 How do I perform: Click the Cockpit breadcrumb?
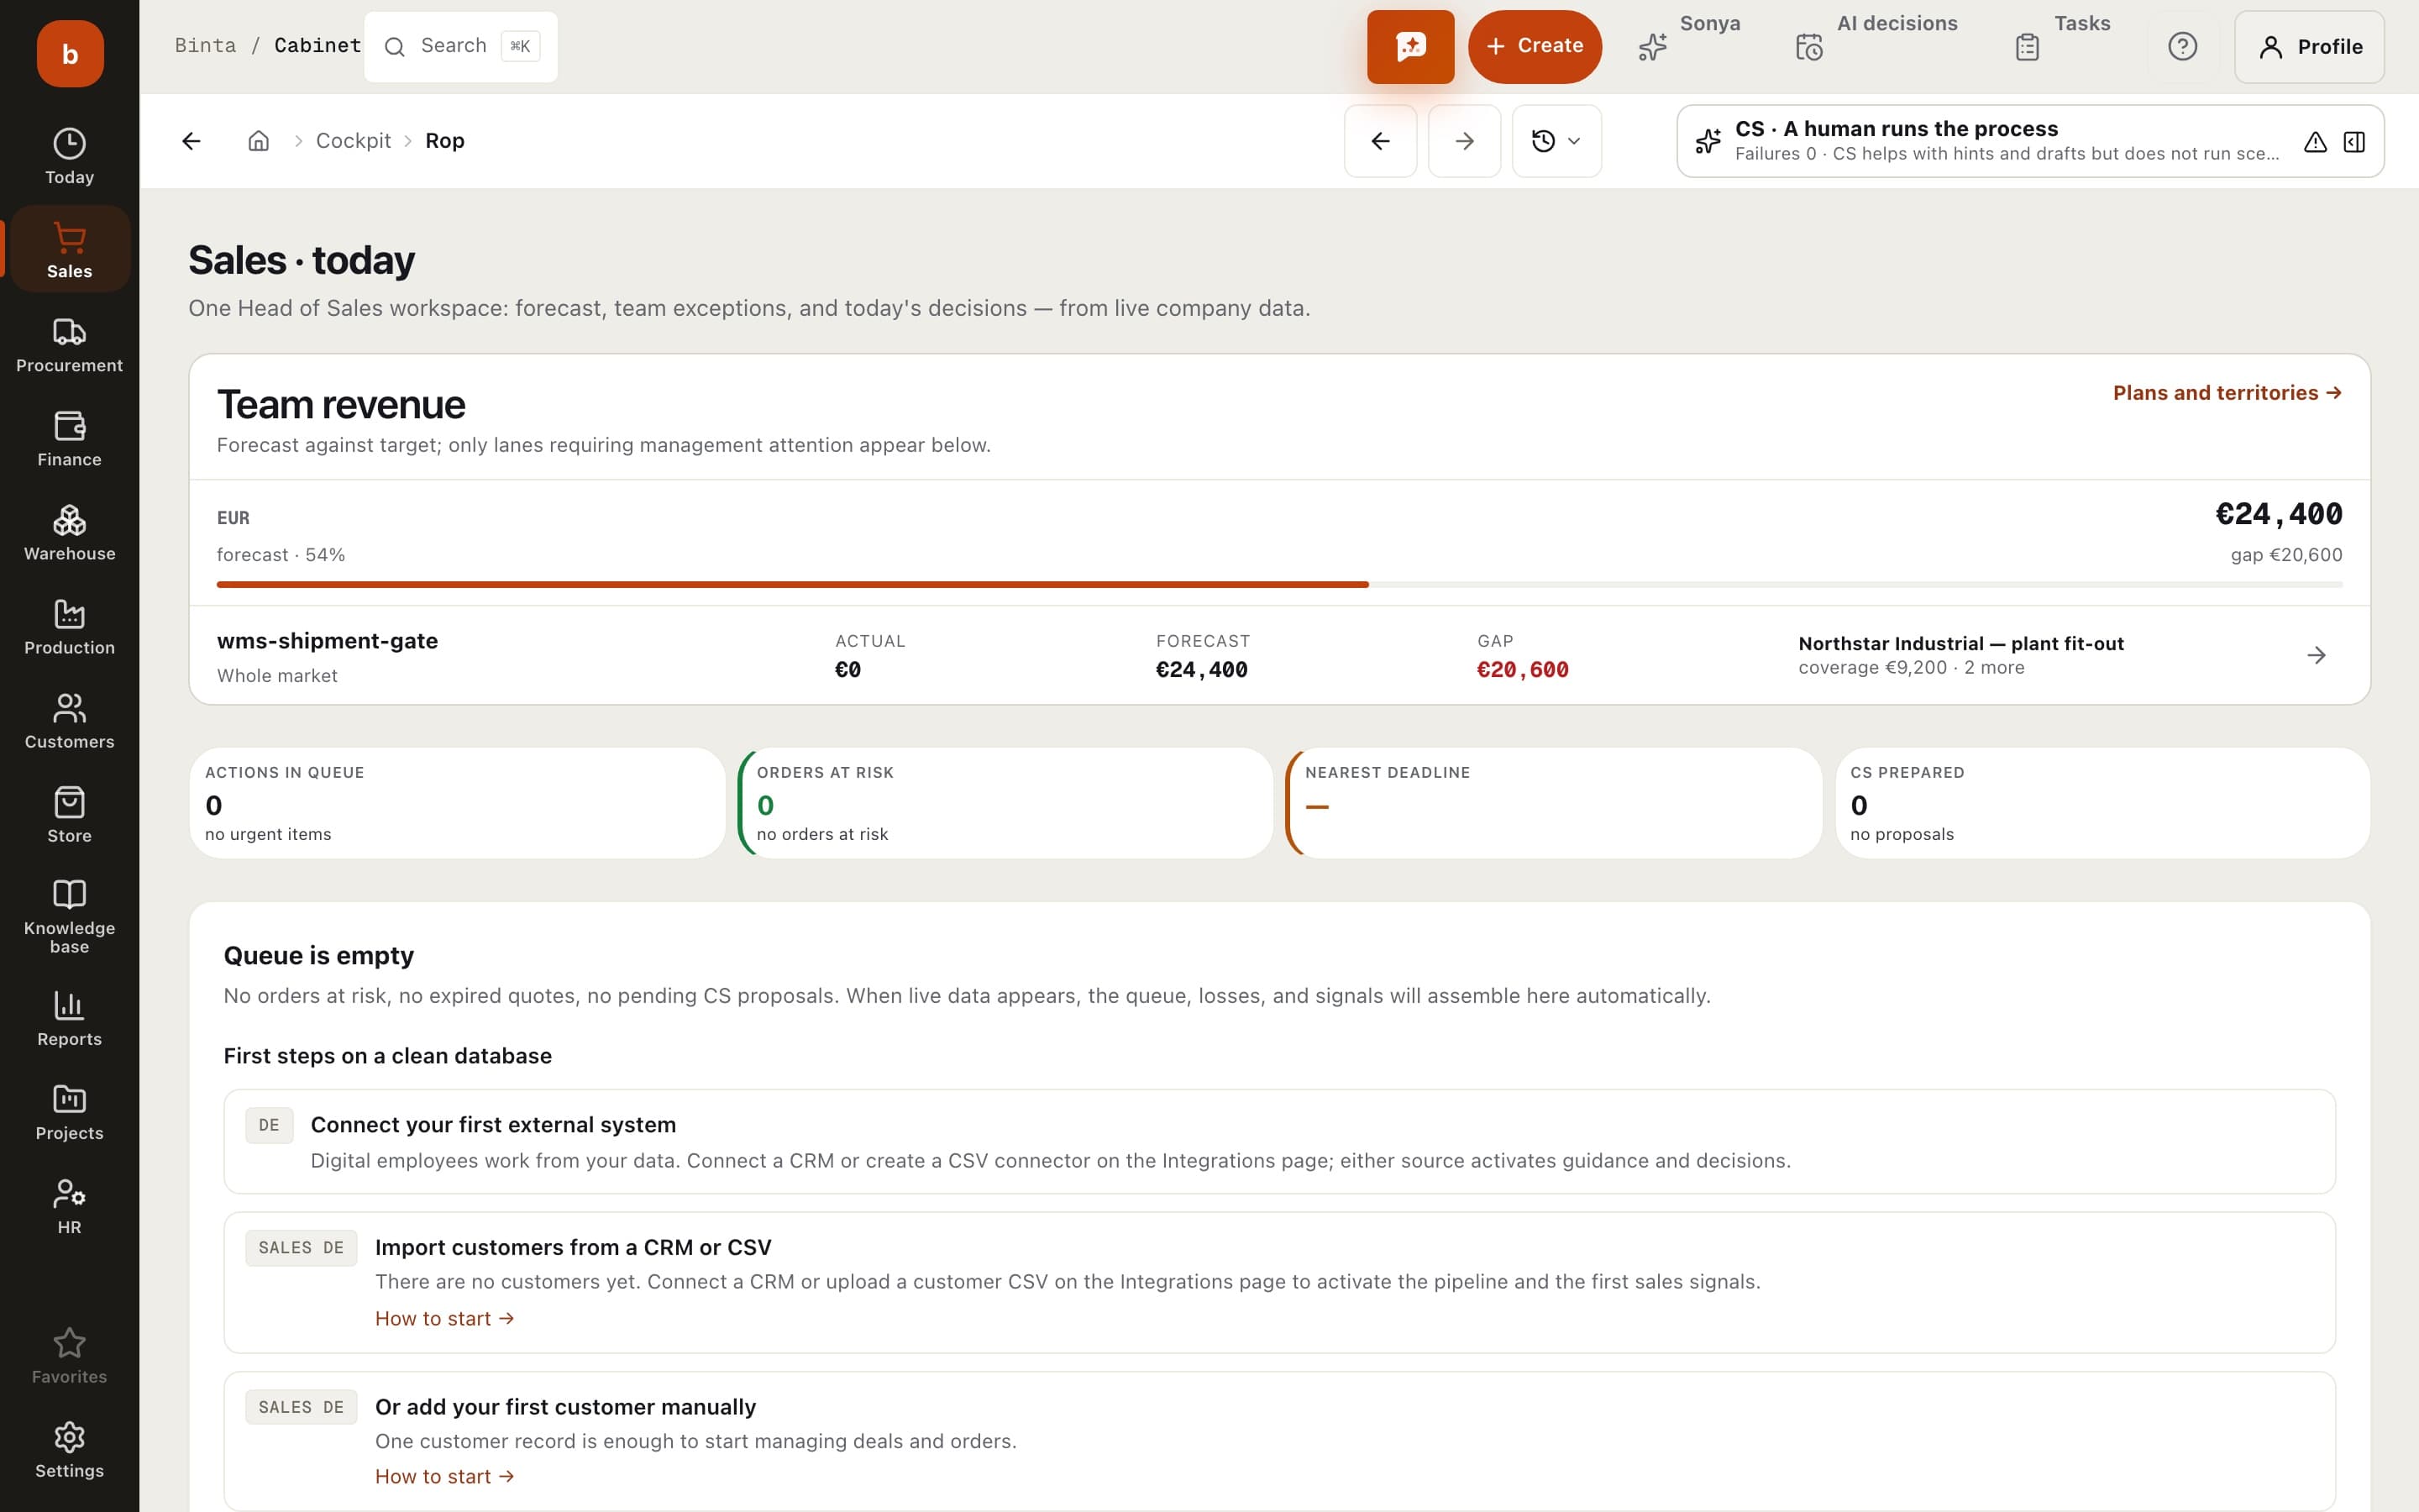point(353,141)
